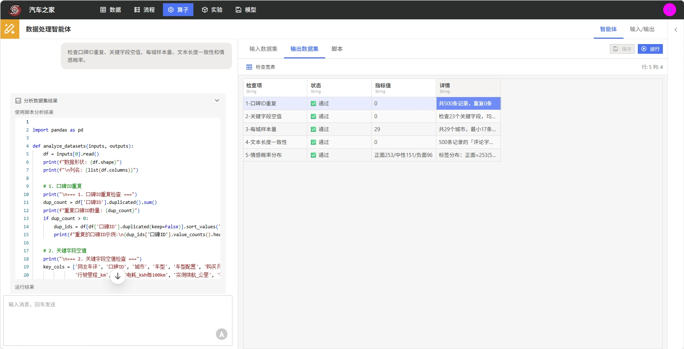Click the 汽车之家 spiral logo icon

pos(15,10)
